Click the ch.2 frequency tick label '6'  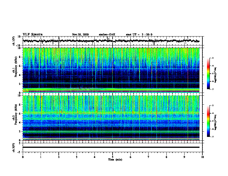(20, 114)
